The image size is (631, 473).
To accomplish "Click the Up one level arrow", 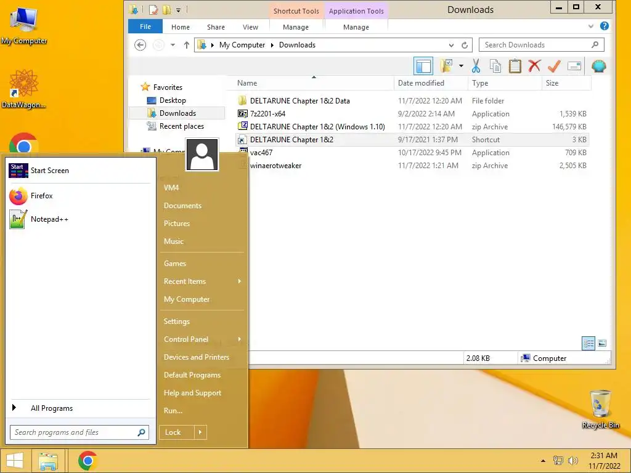I will (x=186, y=45).
